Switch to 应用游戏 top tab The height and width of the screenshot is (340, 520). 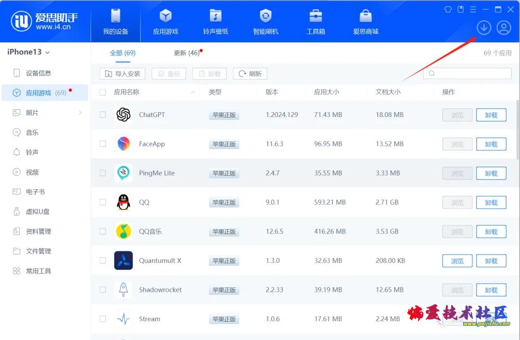click(166, 21)
